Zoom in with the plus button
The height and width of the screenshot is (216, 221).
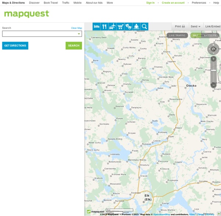point(213,59)
